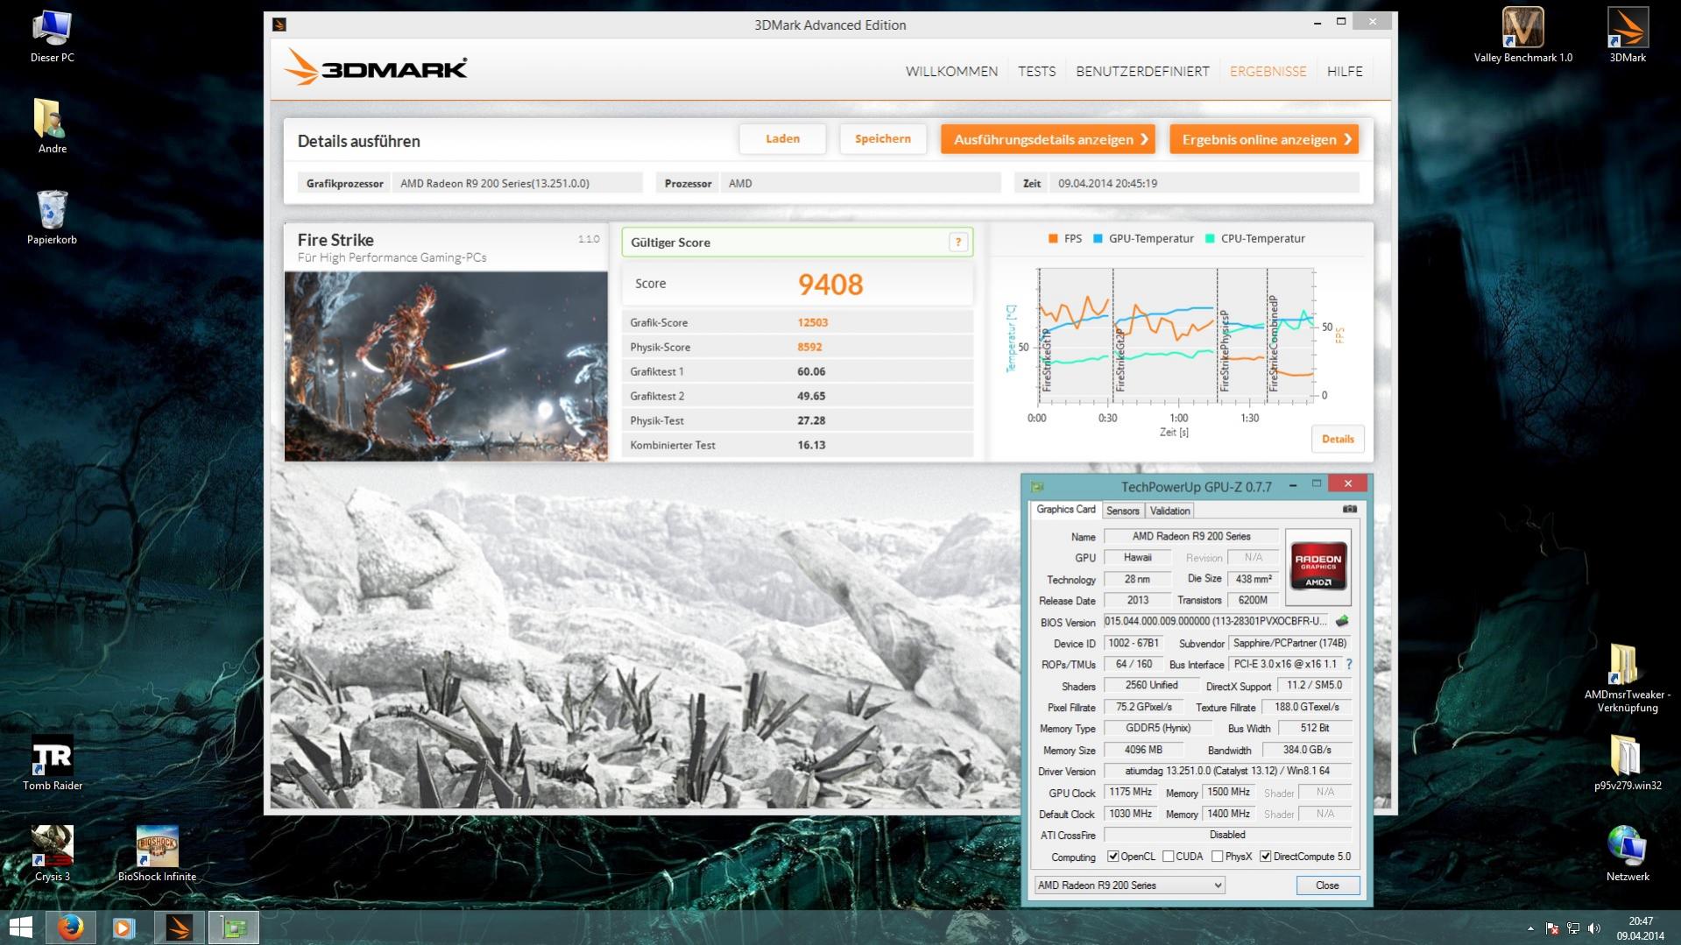Click the Driver Version field in GPU-Z
The width and height of the screenshot is (1681, 945).
point(1227,771)
